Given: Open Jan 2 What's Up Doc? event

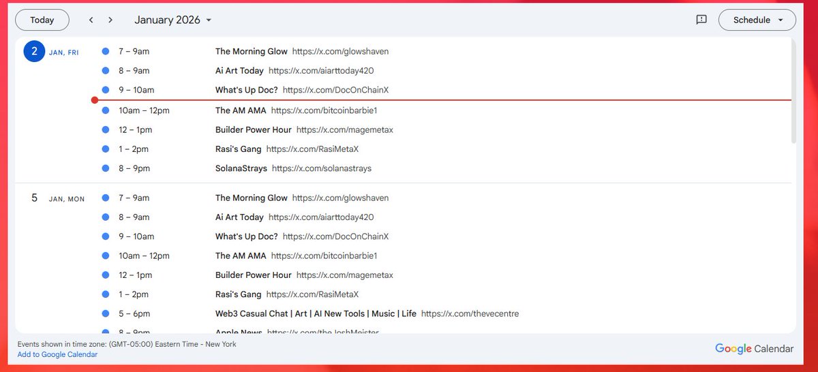Looking at the screenshot, I should coord(302,89).
